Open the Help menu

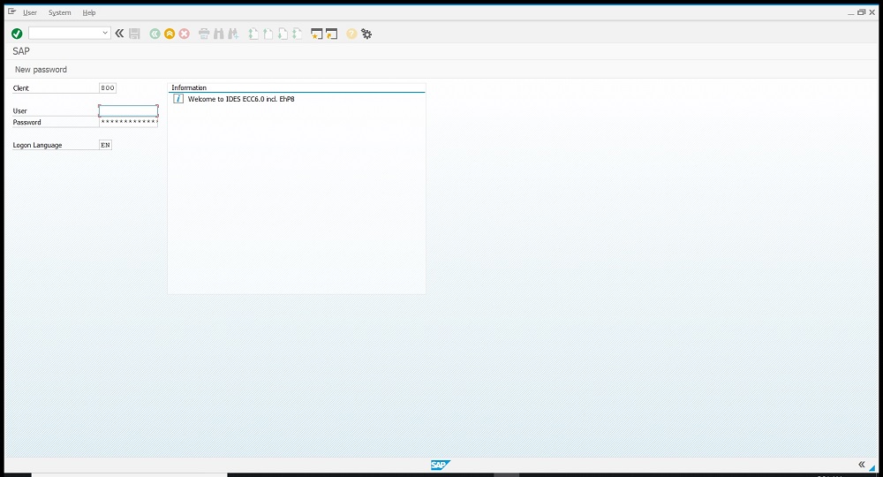[89, 12]
